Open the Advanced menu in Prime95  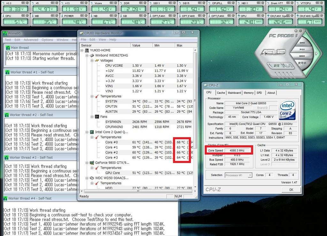coord(31,40)
